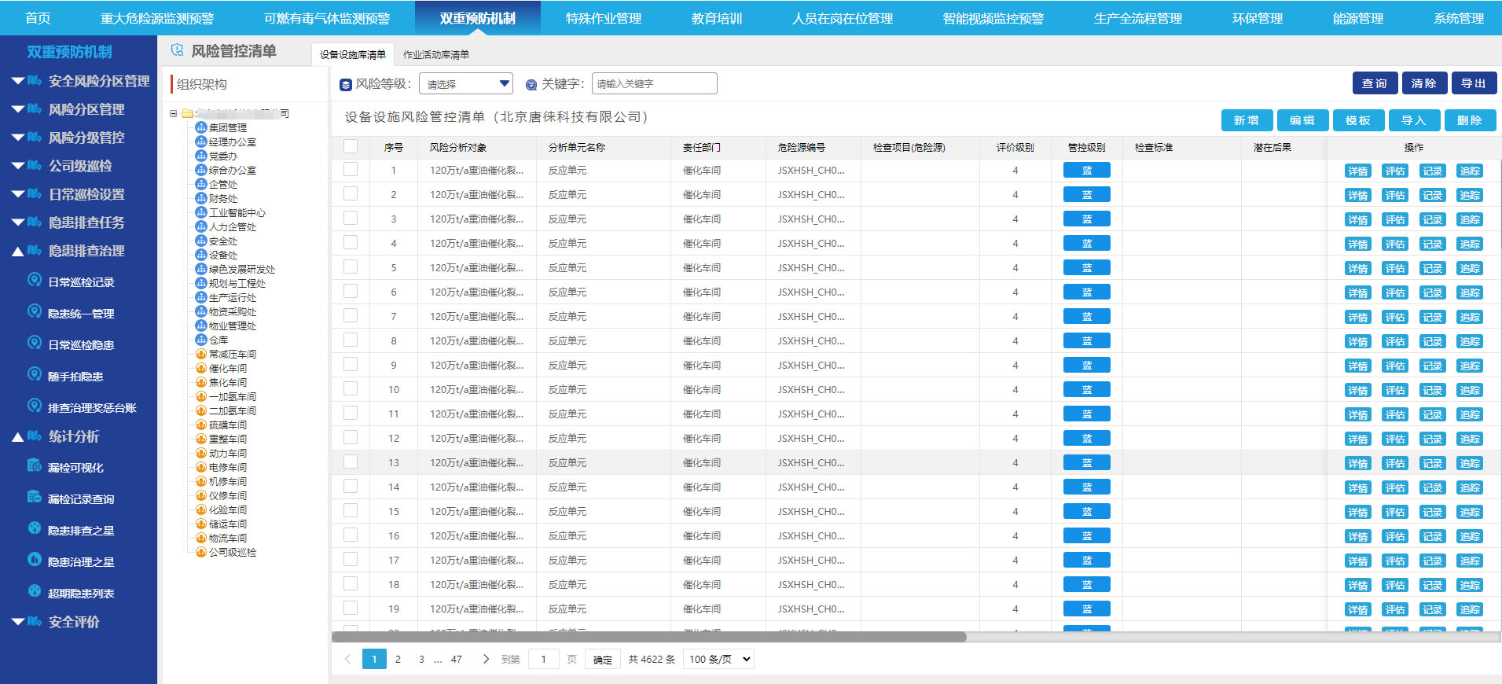This screenshot has width=1502, height=684.
Task: Click 漏检记录查询 icon
Action: 35,497
